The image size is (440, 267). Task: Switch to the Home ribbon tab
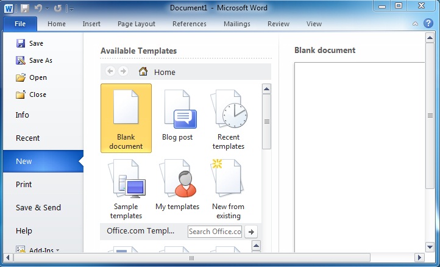point(57,24)
